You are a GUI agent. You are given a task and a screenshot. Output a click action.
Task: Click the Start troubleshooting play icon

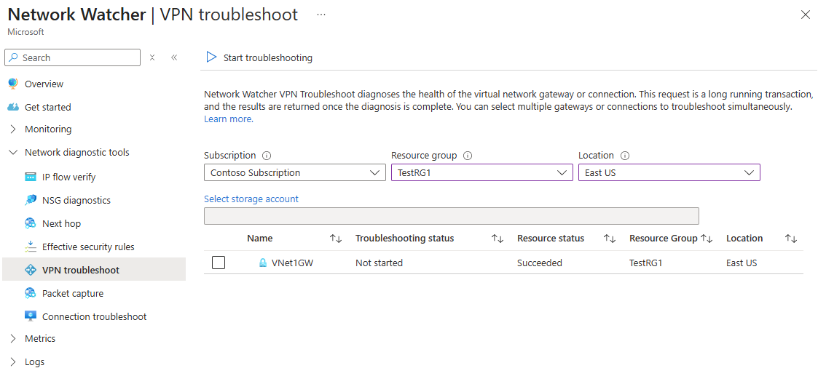[x=211, y=57]
